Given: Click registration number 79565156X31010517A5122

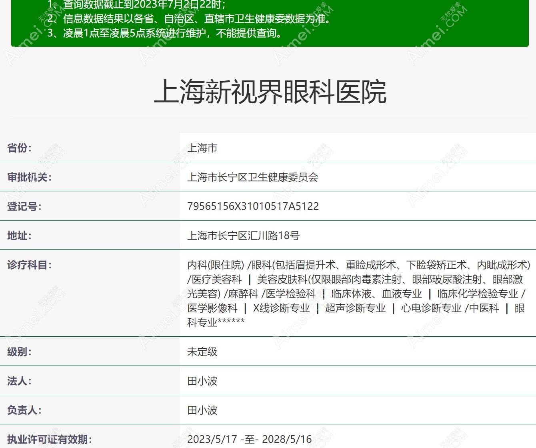Looking at the screenshot, I should 253,206.
